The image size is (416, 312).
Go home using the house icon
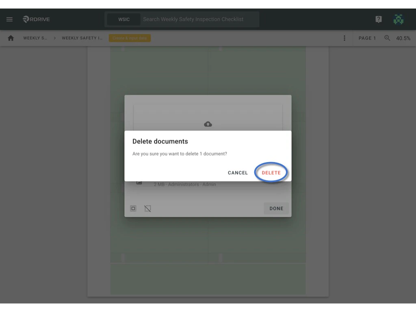pyautogui.click(x=11, y=38)
